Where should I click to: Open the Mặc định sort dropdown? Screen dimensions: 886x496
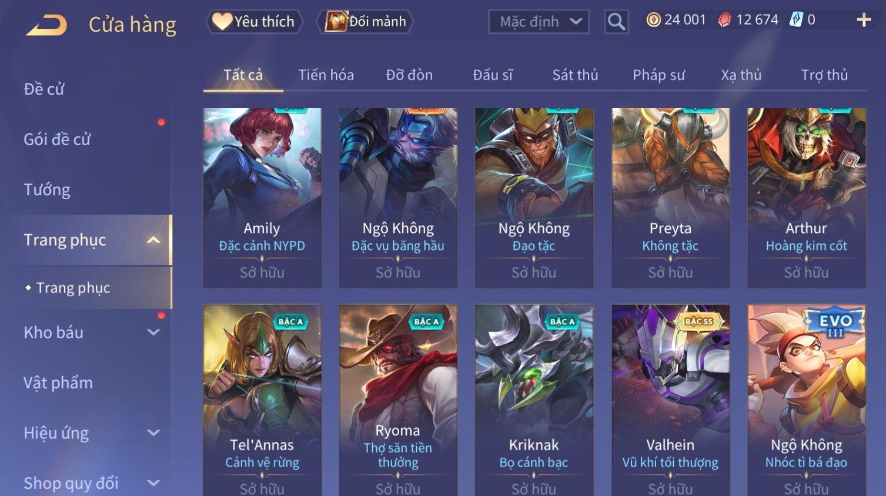tap(539, 22)
